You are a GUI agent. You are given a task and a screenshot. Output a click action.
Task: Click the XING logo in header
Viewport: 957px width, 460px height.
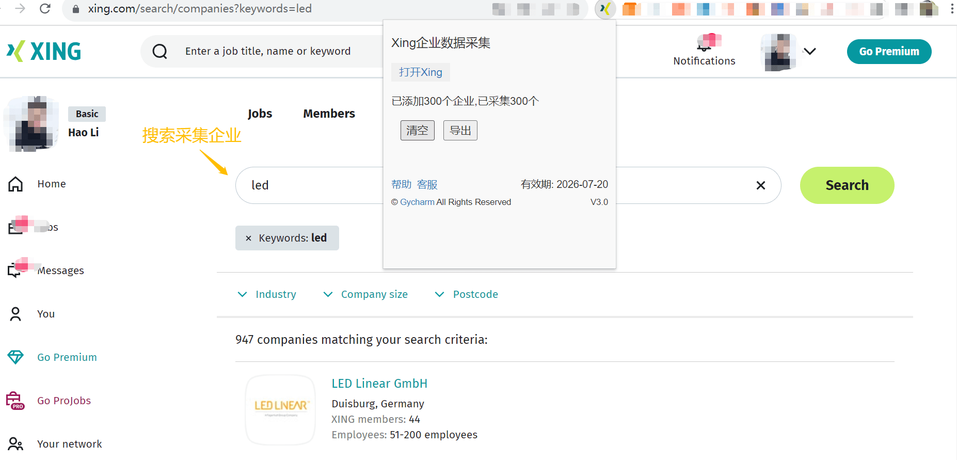(44, 52)
